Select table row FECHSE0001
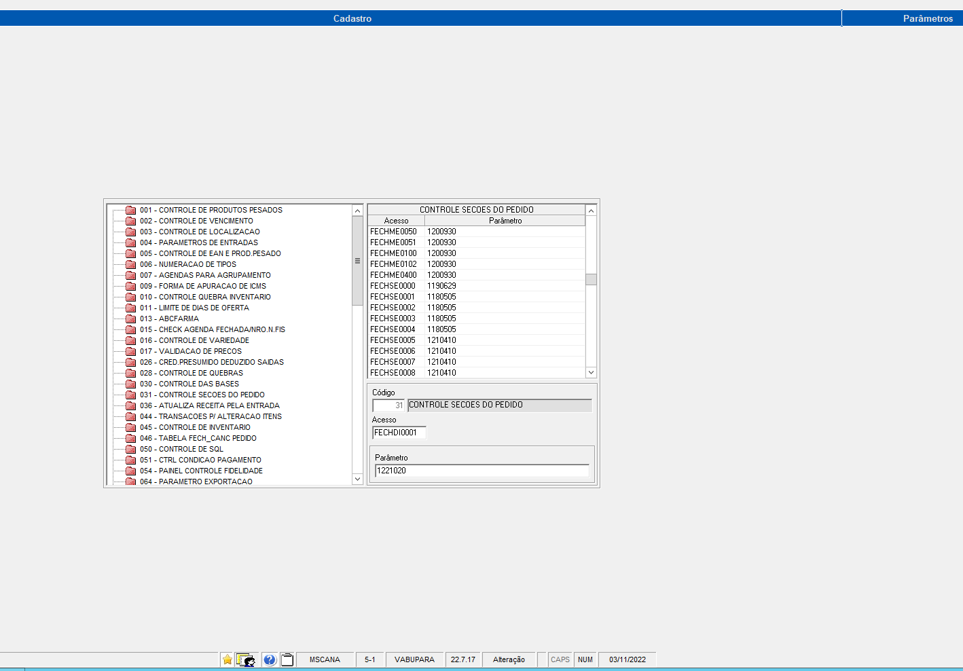 point(476,297)
